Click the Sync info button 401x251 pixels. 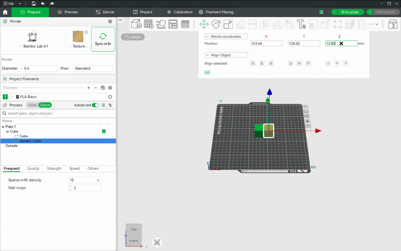coord(103,39)
